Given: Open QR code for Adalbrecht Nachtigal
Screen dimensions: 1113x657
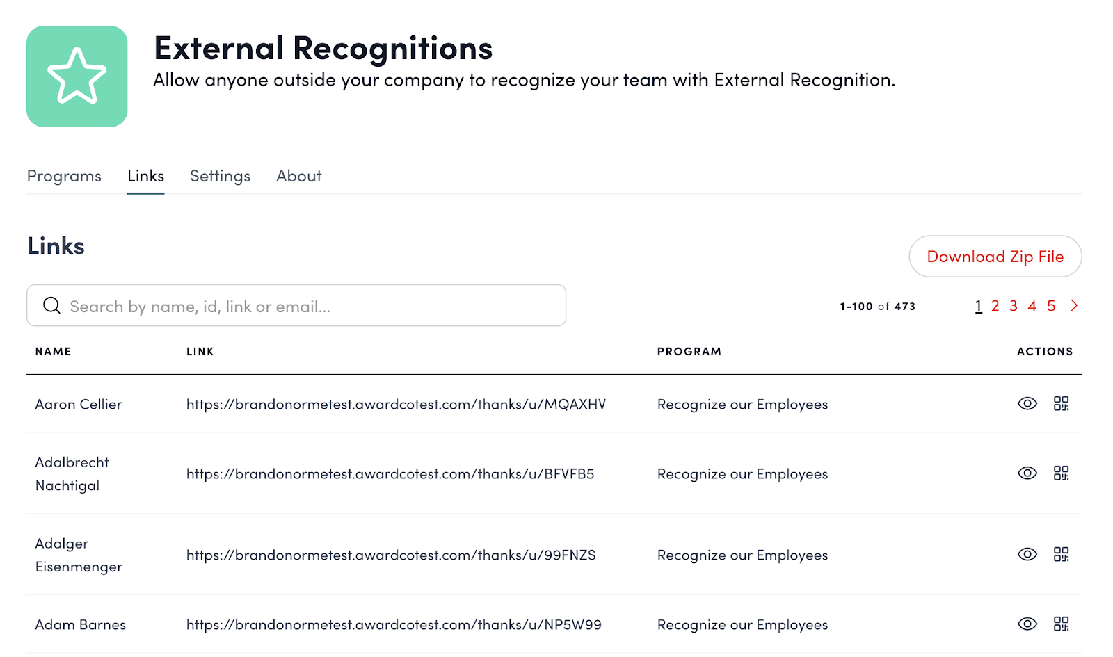Looking at the screenshot, I should coord(1061,473).
